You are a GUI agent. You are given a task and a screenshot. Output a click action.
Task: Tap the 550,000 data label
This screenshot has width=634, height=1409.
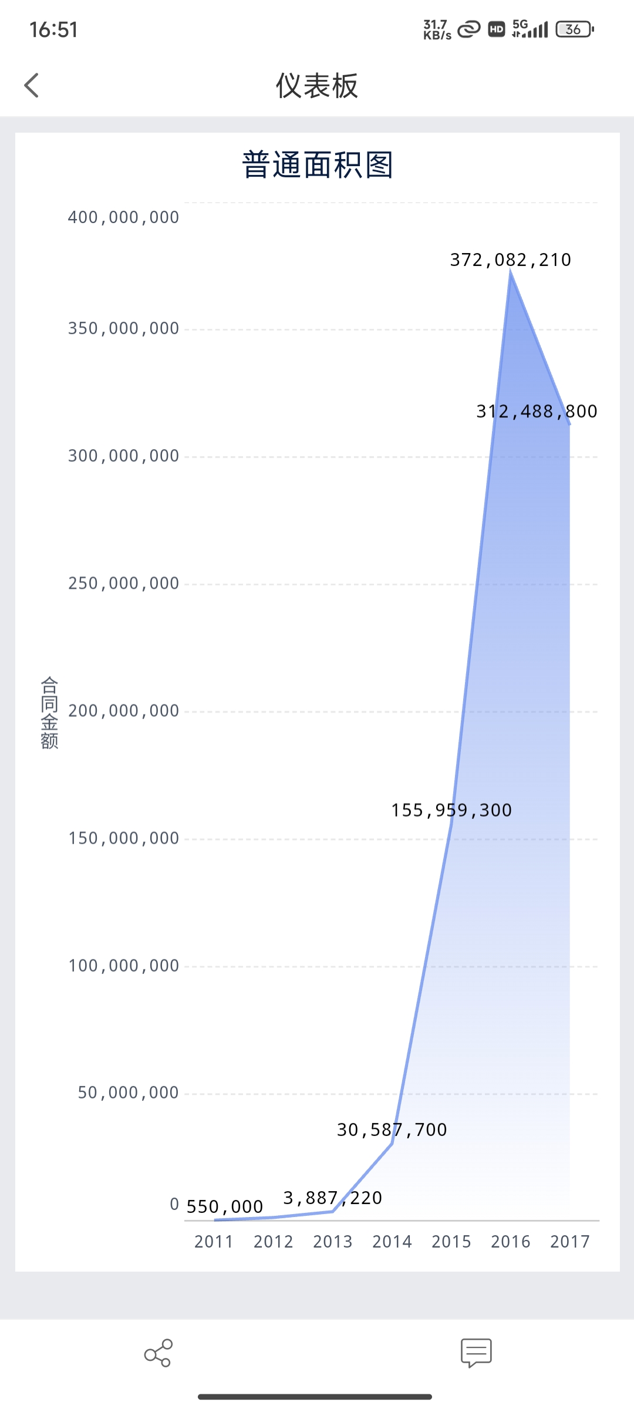pos(224,1207)
